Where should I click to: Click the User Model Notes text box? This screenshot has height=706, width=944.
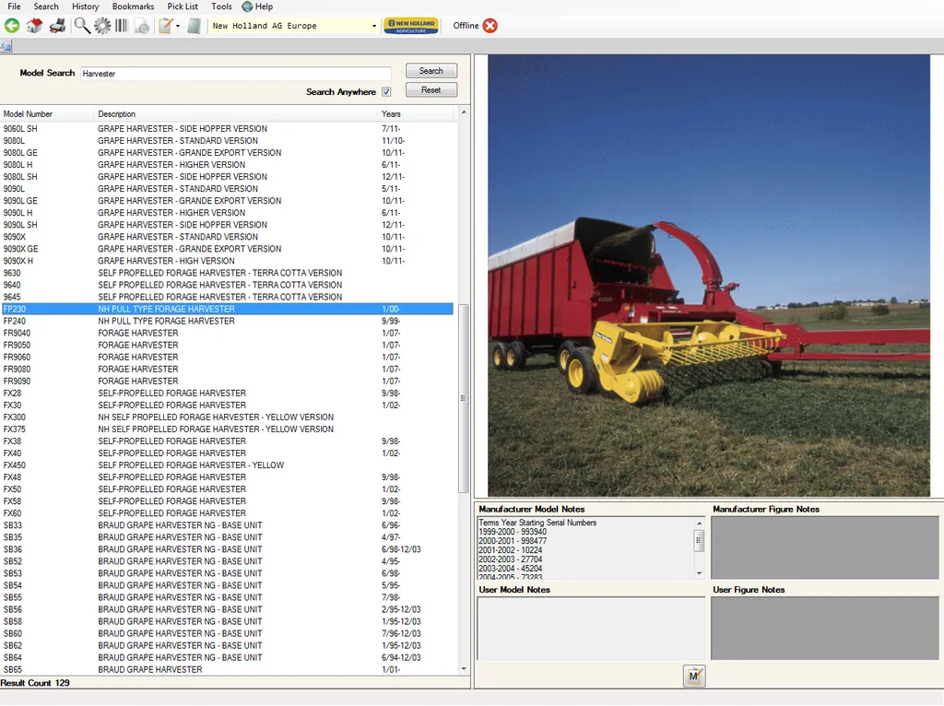(x=591, y=629)
